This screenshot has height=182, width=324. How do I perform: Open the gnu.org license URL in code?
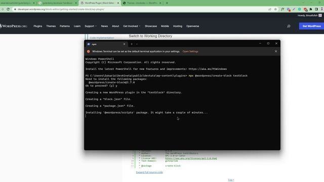click(191, 158)
